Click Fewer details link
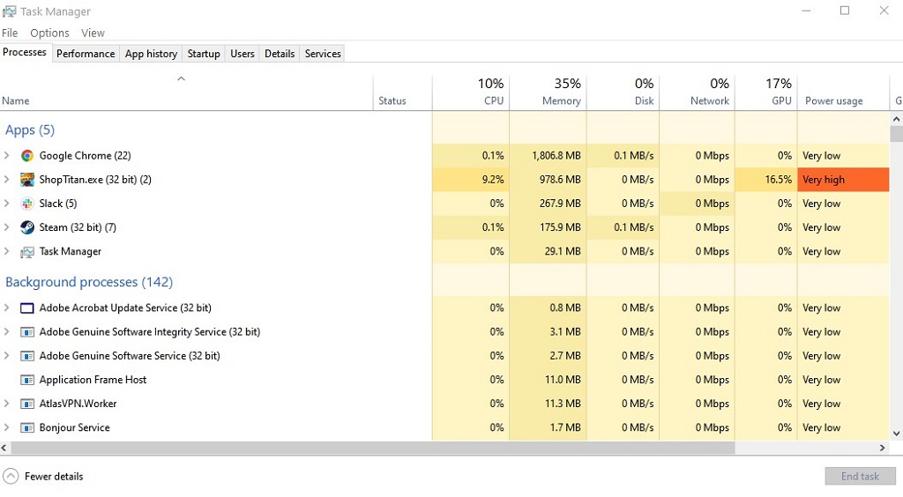The image size is (903, 497). pos(54,476)
